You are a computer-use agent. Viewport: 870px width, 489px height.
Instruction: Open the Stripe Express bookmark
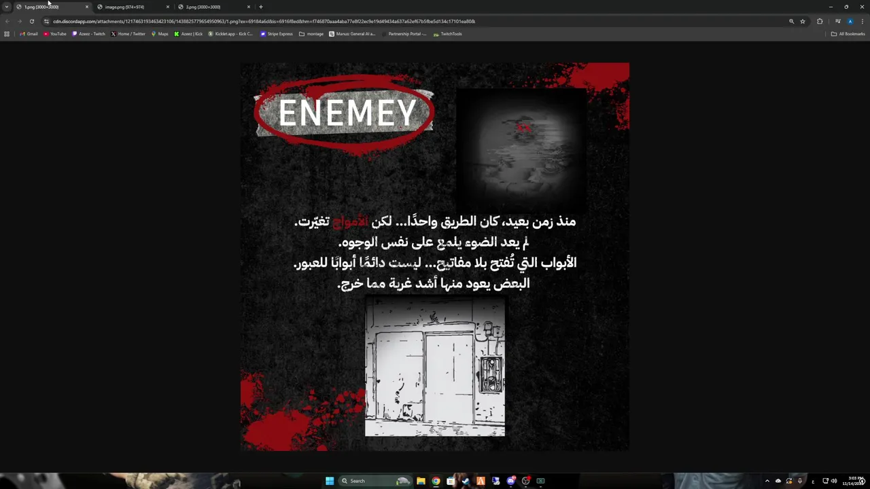tap(277, 34)
